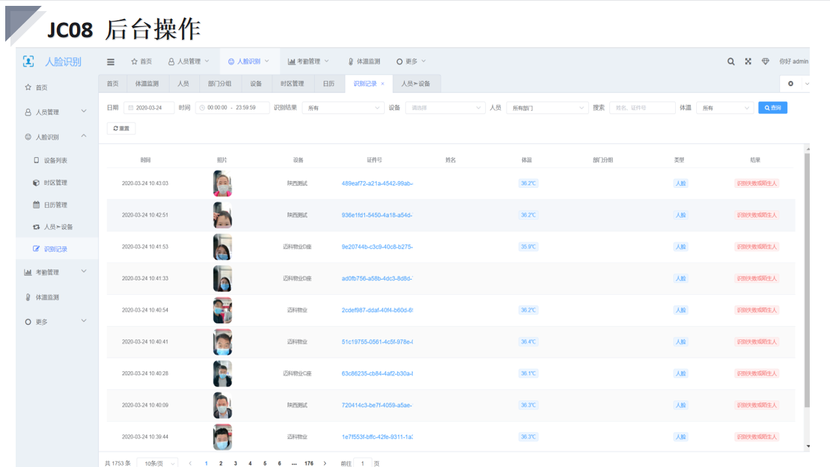Screen dimensions: 830x467
Task: Close the 识别记录 tab
Action: point(383,84)
